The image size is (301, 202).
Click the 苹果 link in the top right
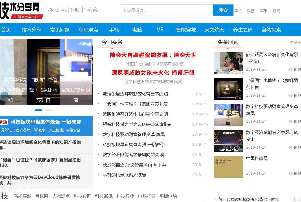[264, 11]
